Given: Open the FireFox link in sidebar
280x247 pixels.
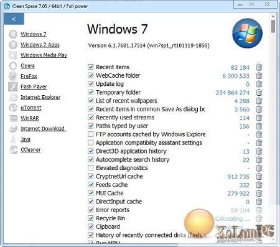Looking at the screenshot, I should [29, 76].
